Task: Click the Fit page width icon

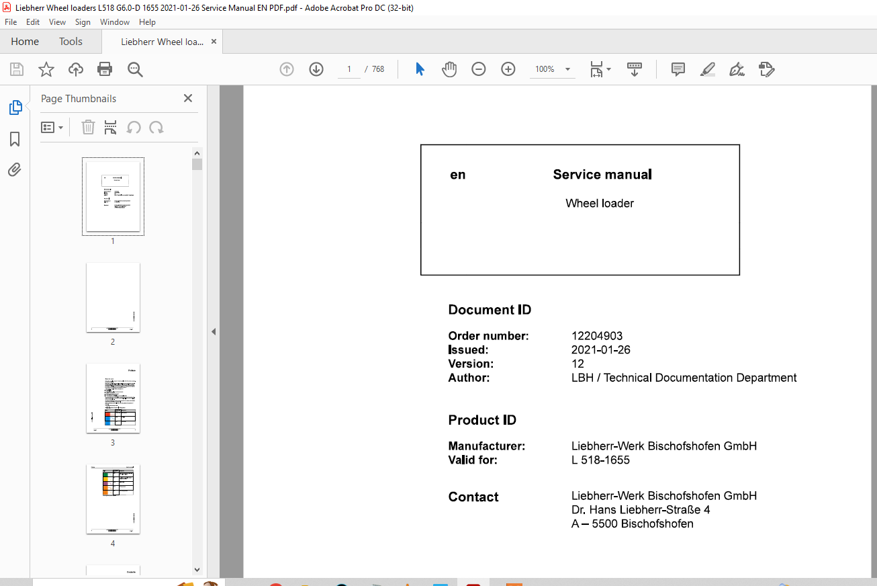Action: [596, 69]
